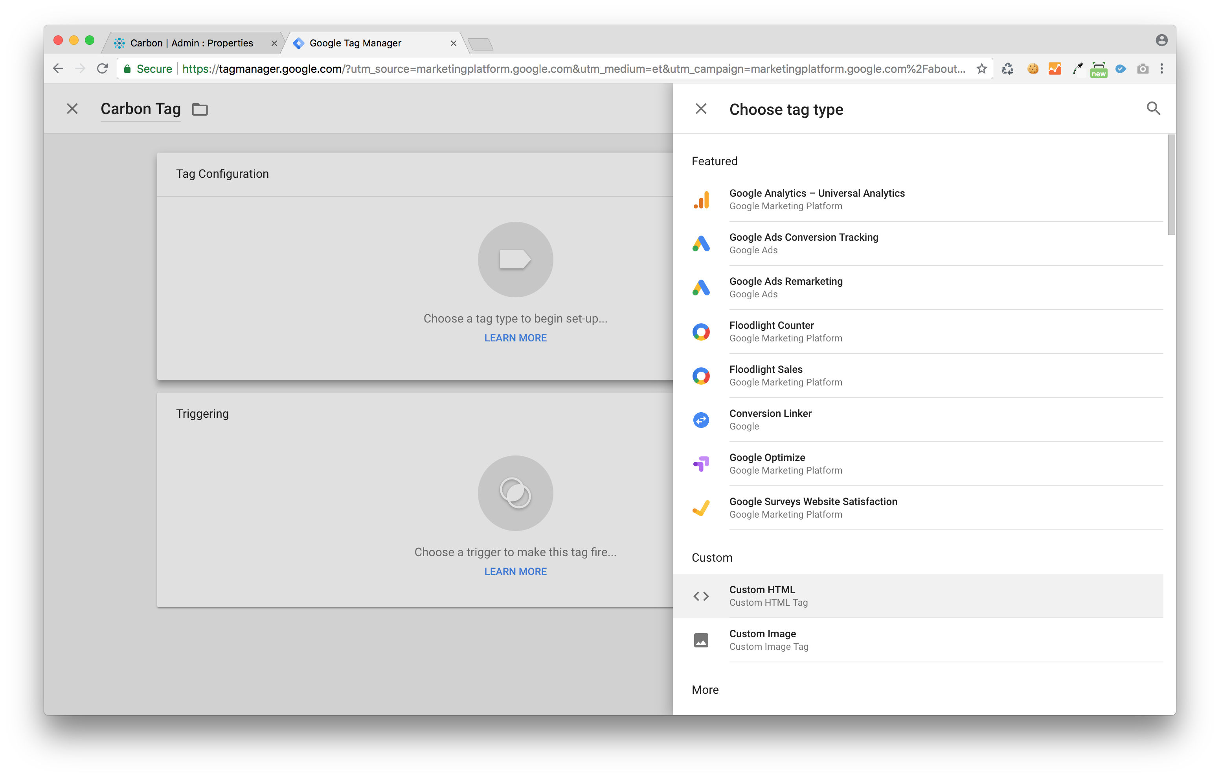
Task: Bookmark page with the star icon
Action: [981, 69]
